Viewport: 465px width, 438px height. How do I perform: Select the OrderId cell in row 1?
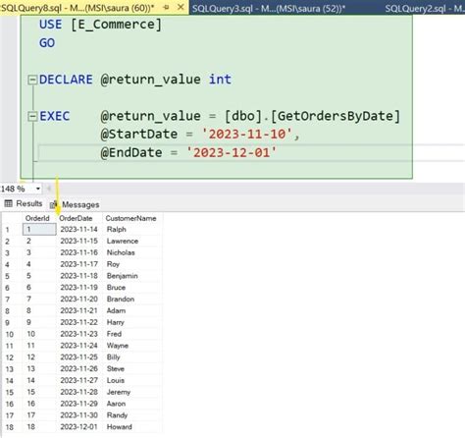click(39, 230)
